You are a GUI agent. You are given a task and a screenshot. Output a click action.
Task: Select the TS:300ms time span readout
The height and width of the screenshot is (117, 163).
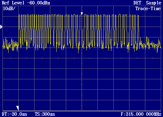[45, 114]
